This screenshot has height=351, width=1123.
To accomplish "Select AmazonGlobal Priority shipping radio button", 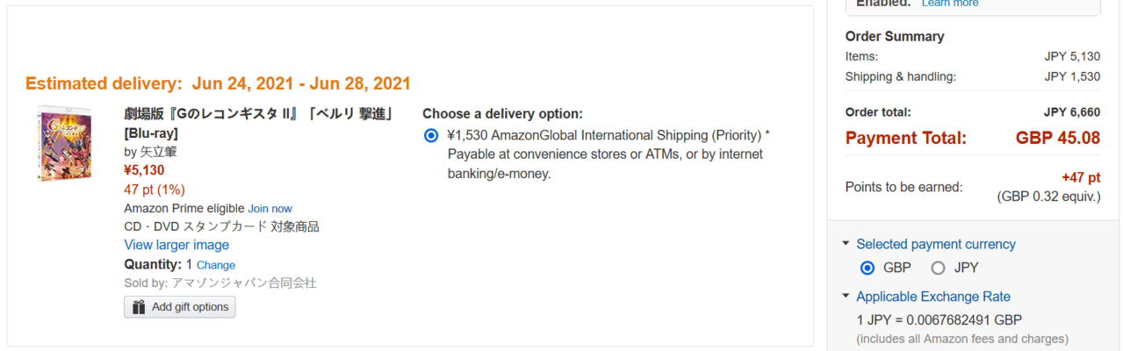I will pos(430,135).
